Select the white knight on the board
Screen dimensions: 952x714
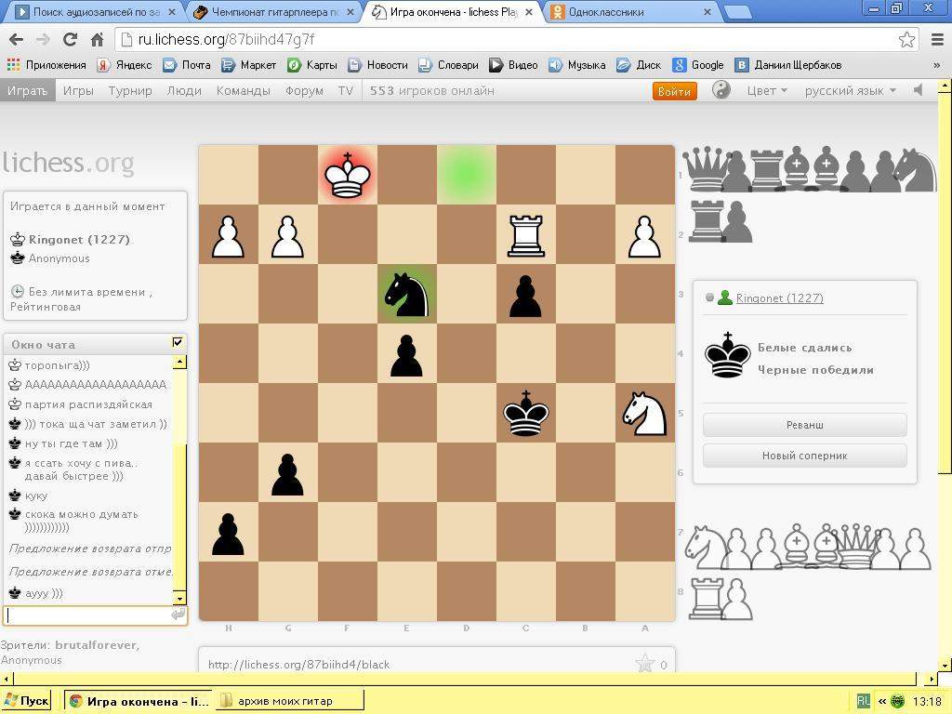click(x=644, y=414)
